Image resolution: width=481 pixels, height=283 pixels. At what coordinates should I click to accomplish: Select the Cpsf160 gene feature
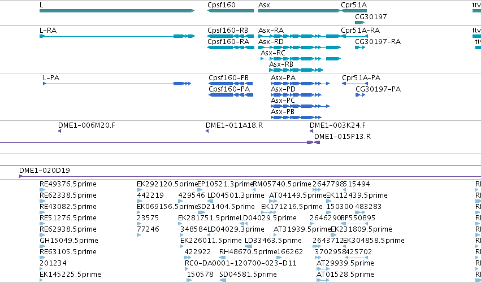231,11
